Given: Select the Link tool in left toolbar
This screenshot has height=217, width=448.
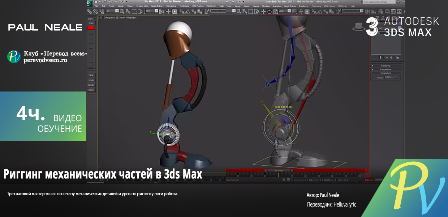Looking at the screenshot, I should (x=89, y=11).
